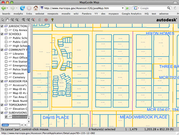Open the URL history dropdown arrow
This screenshot has width=179, height=135.
123,8
